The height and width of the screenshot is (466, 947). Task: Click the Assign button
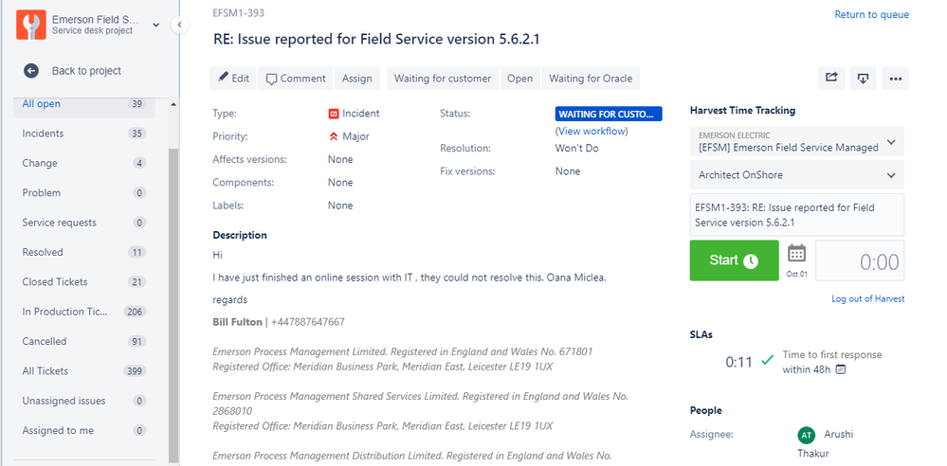coord(357,78)
